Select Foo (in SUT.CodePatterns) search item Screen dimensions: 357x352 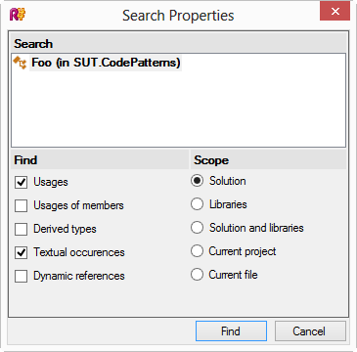106,63
